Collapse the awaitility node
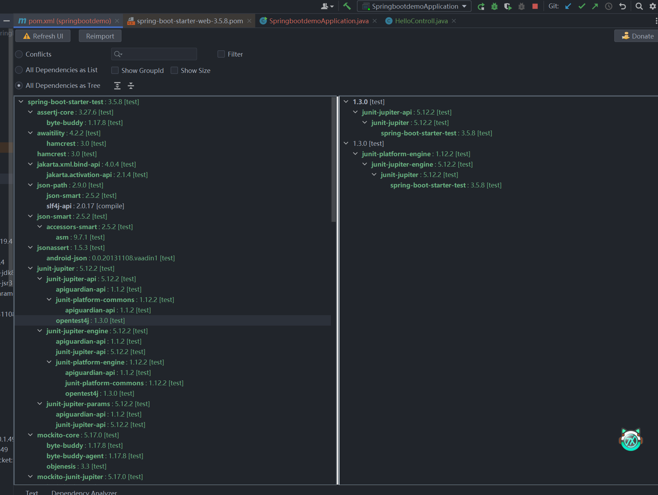The image size is (658, 495). [31, 133]
